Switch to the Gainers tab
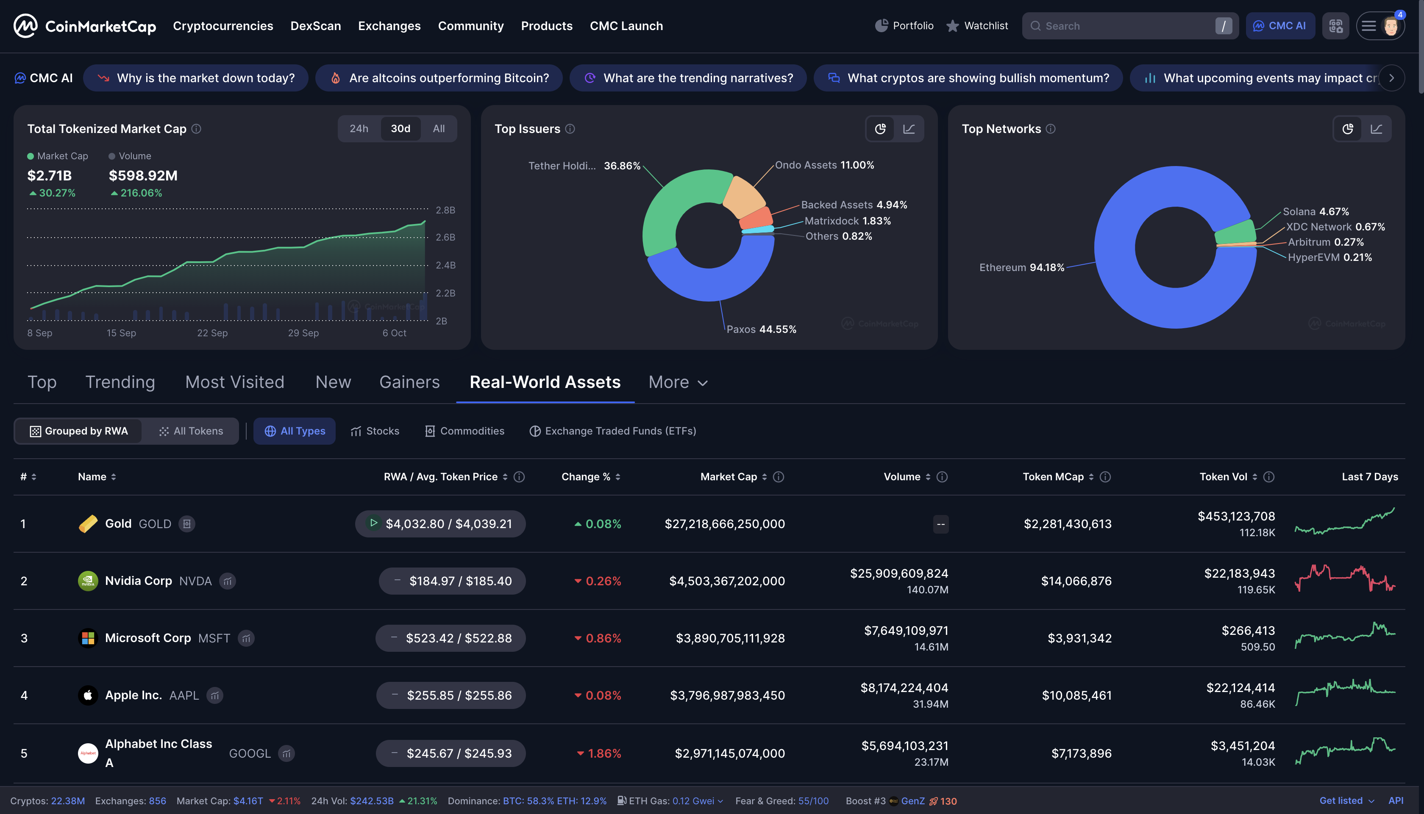Viewport: 1424px width, 814px height. coord(409,382)
